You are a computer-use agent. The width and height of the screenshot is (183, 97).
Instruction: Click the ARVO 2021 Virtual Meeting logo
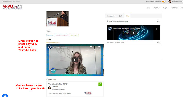point(12,7)
